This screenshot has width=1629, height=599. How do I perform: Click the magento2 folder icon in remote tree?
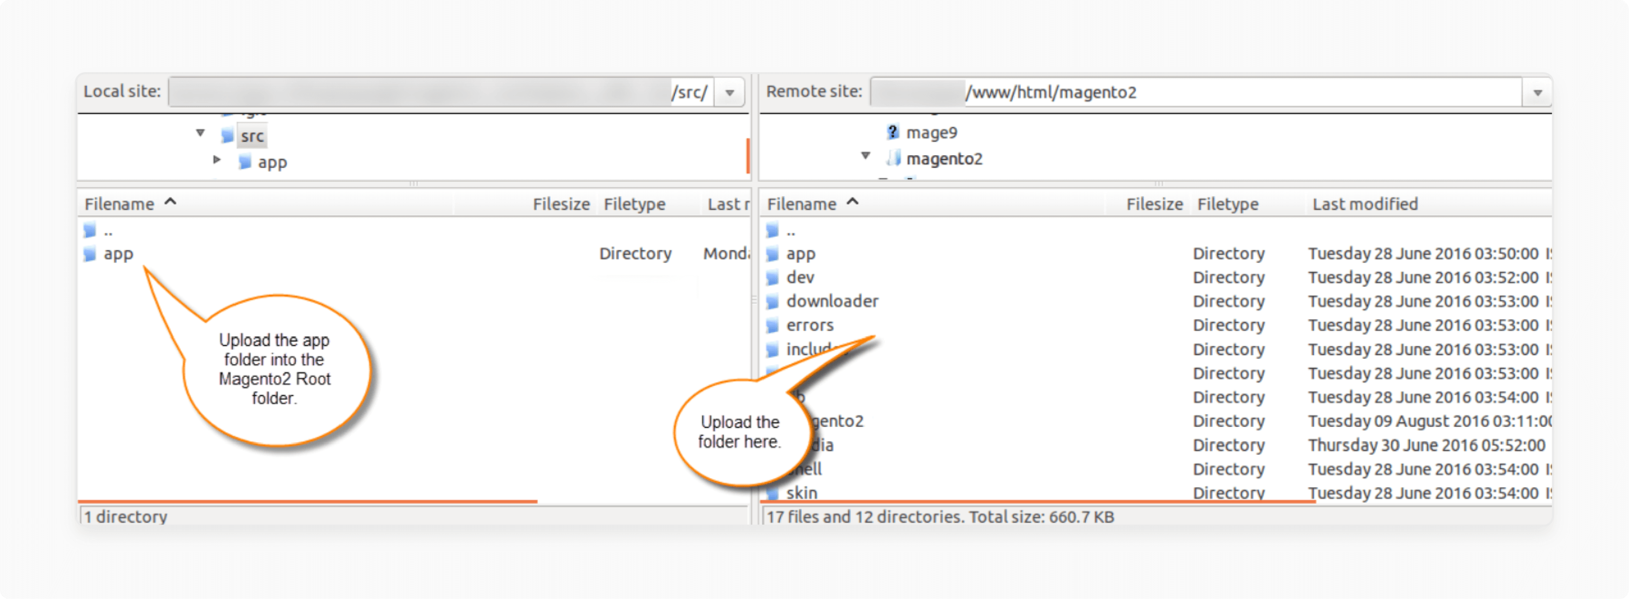[894, 158]
